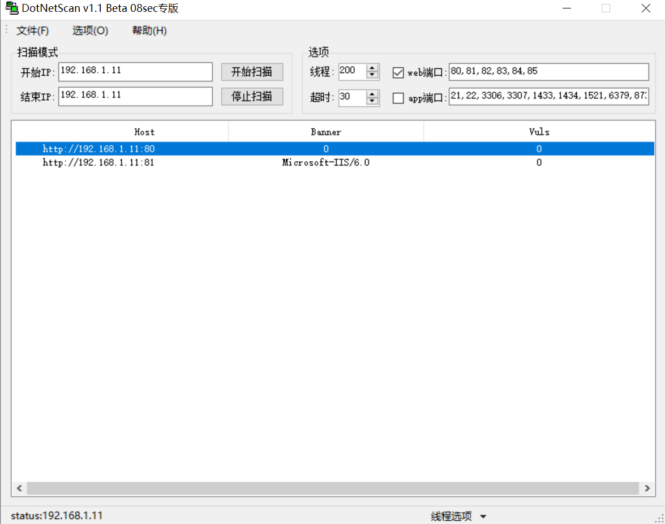The height and width of the screenshot is (524, 665).
Task: Click the web端口 port list field
Action: 548,72
